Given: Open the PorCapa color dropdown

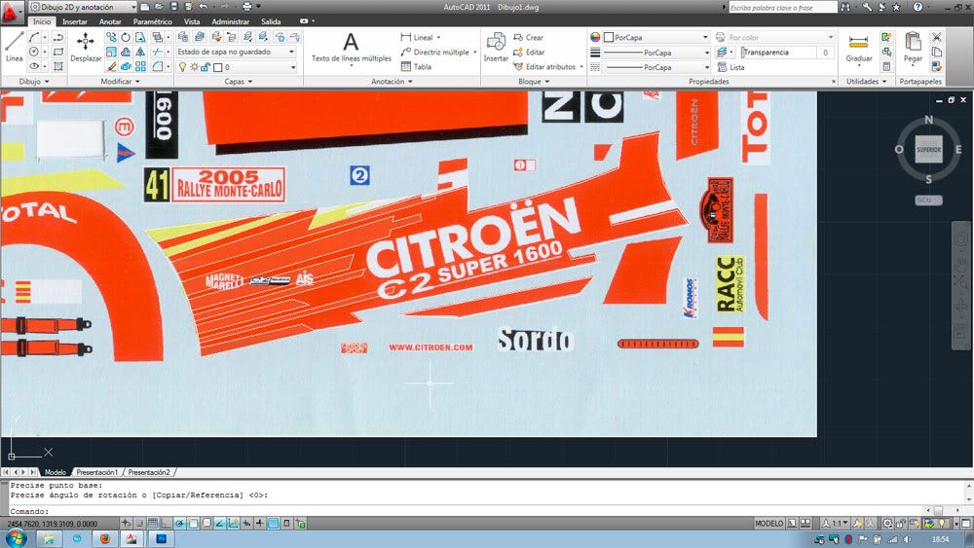Looking at the screenshot, I should click(656, 37).
